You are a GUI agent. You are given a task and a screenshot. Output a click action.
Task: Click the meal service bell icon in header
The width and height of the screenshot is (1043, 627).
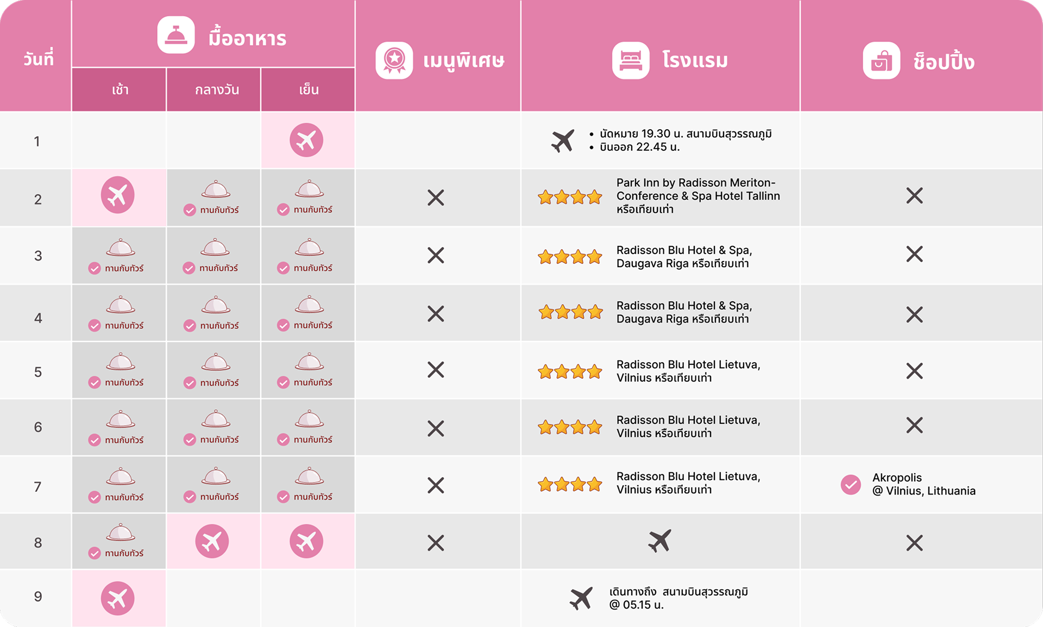[176, 35]
